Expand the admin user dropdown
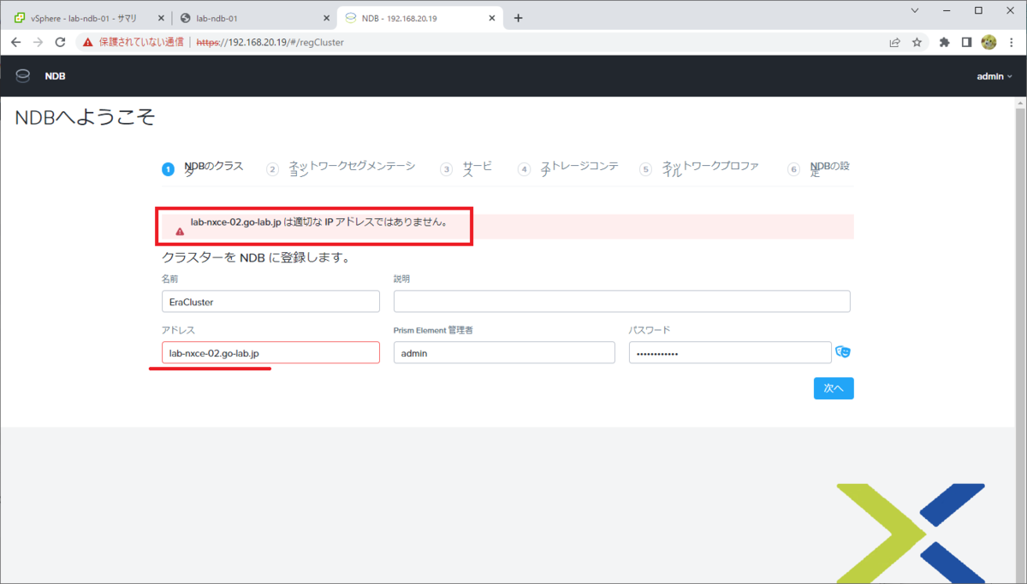The image size is (1027, 584). pyautogui.click(x=994, y=76)
